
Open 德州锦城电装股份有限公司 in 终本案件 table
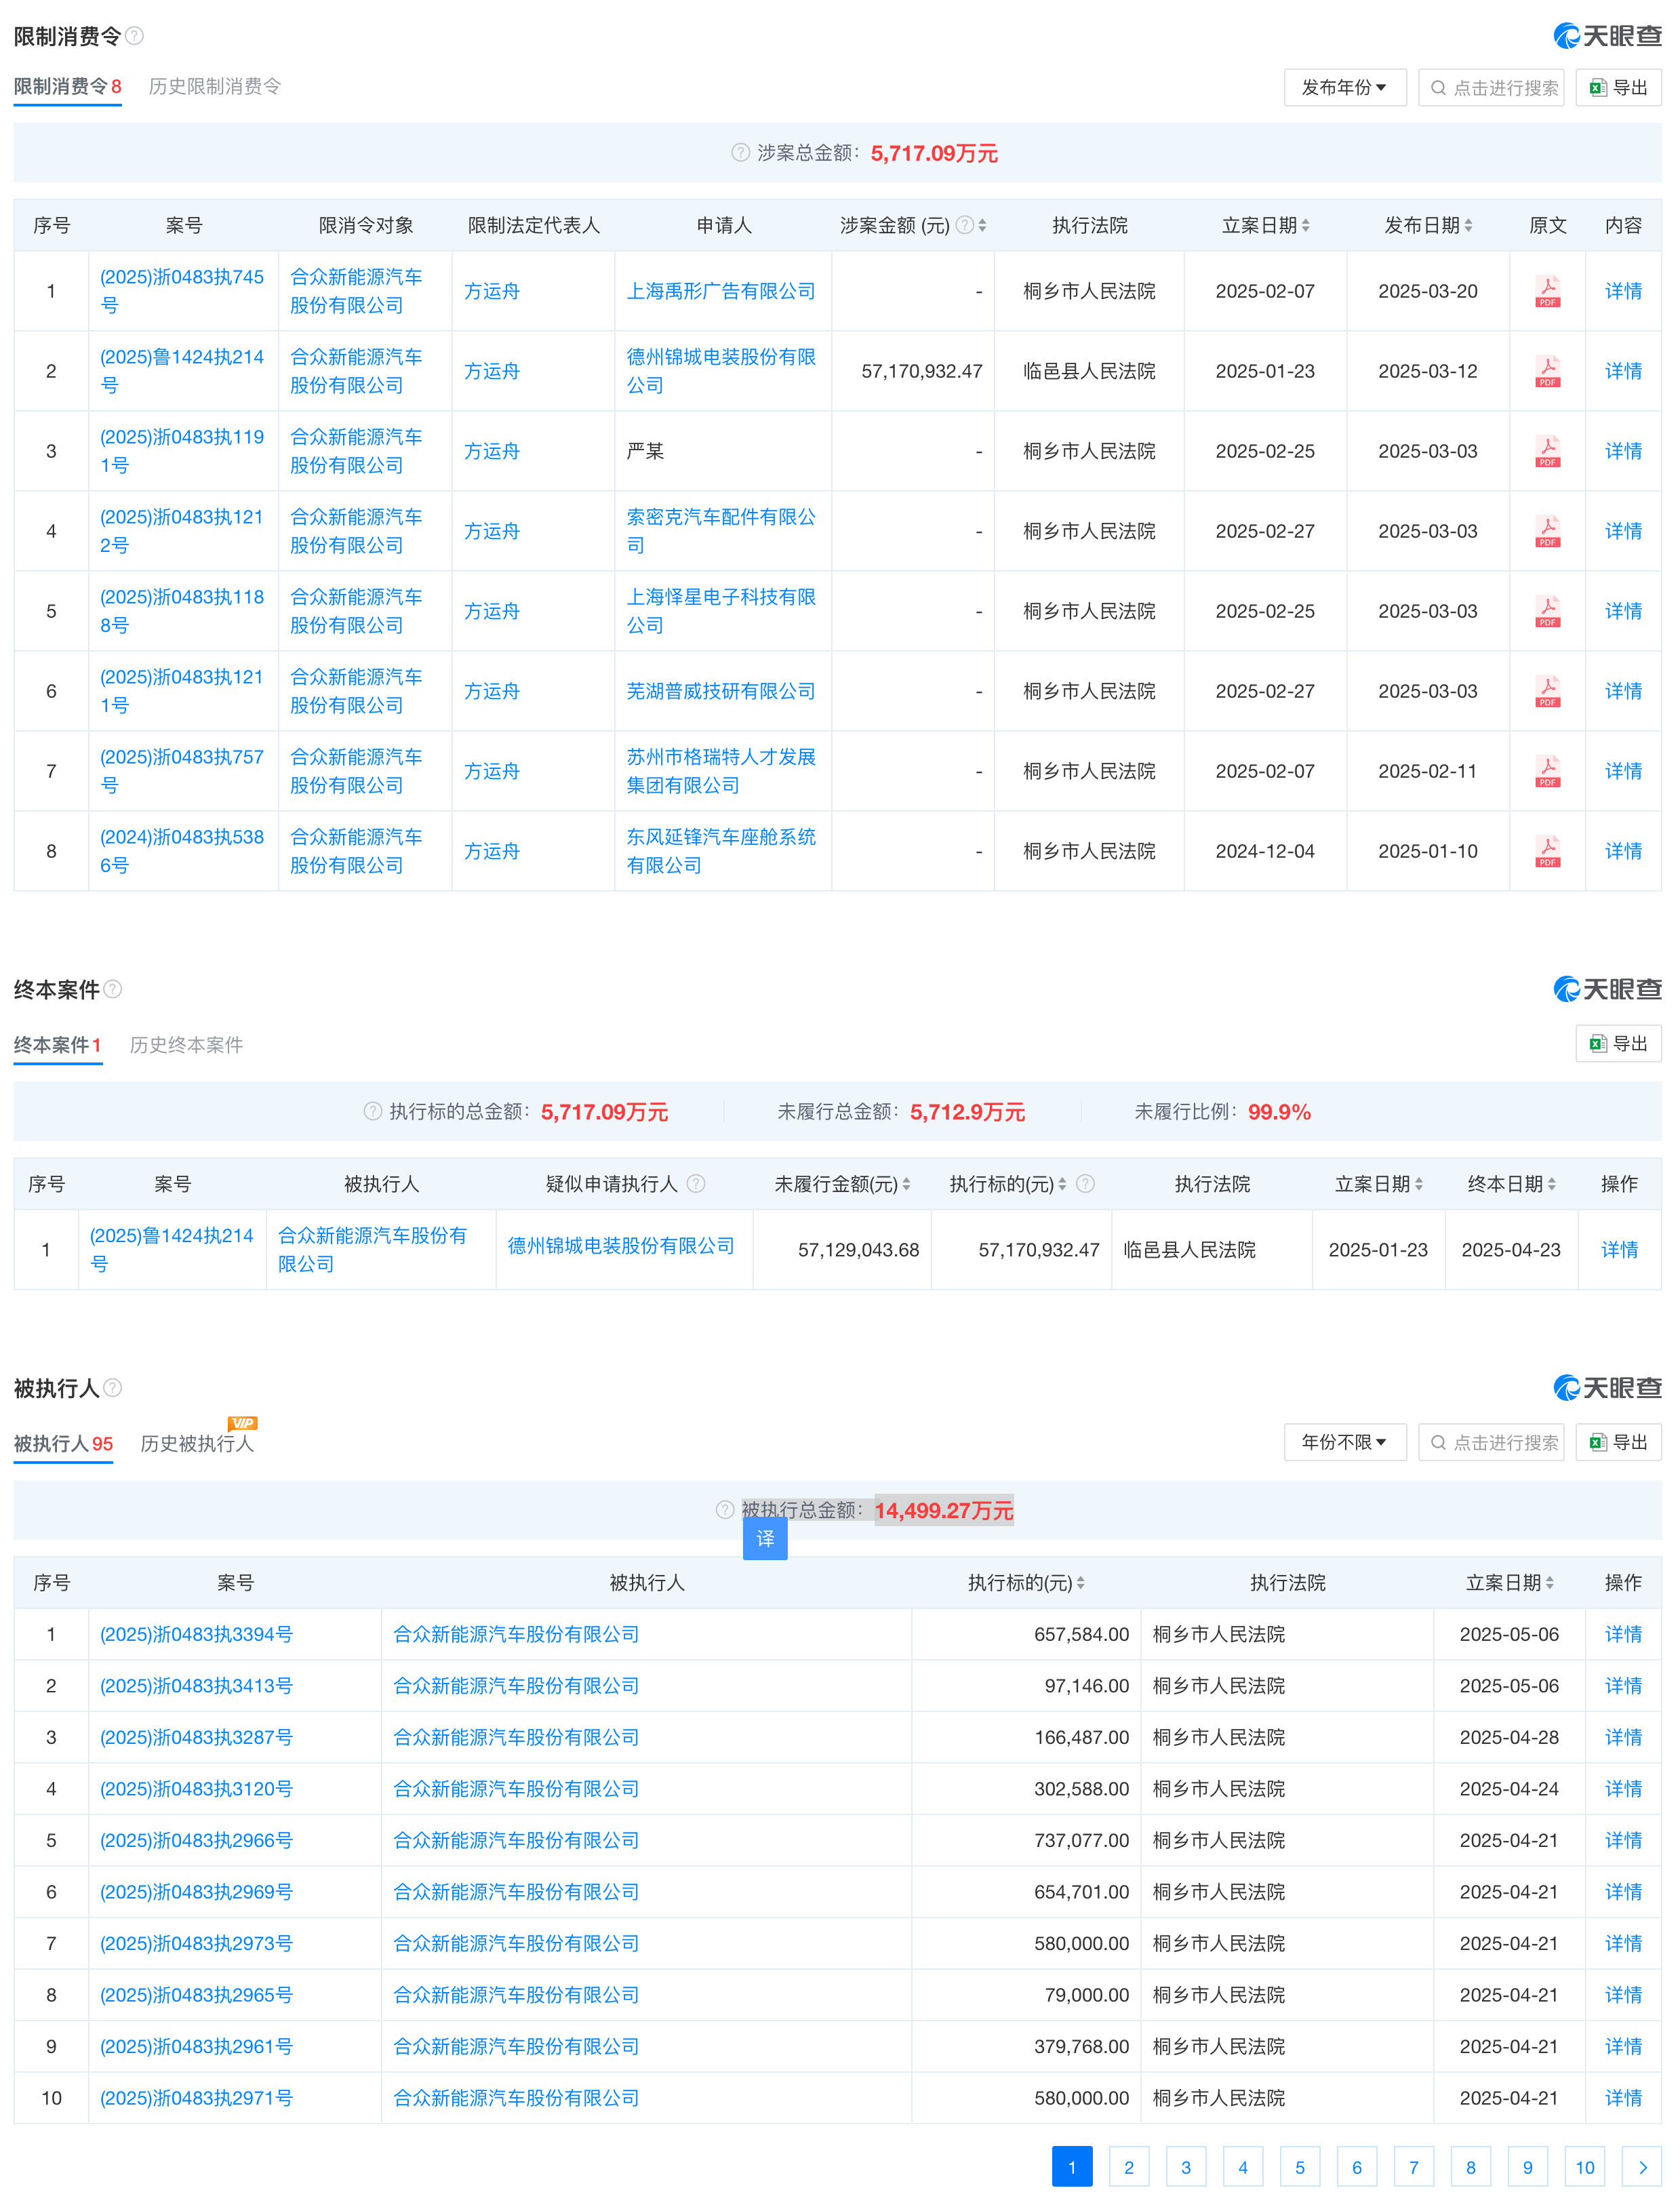[621, 1245]
